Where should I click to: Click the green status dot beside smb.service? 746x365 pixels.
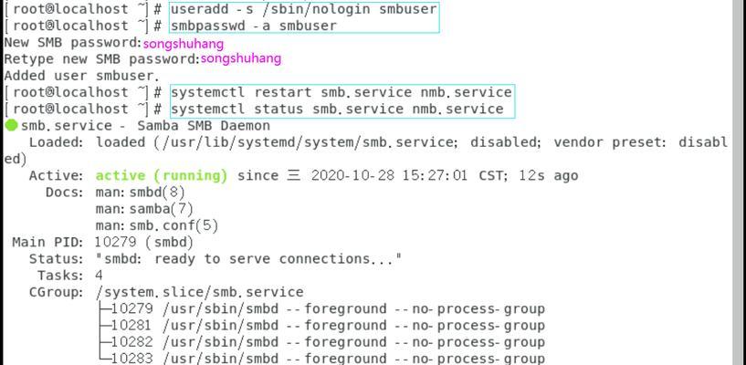tap(12, 126)
